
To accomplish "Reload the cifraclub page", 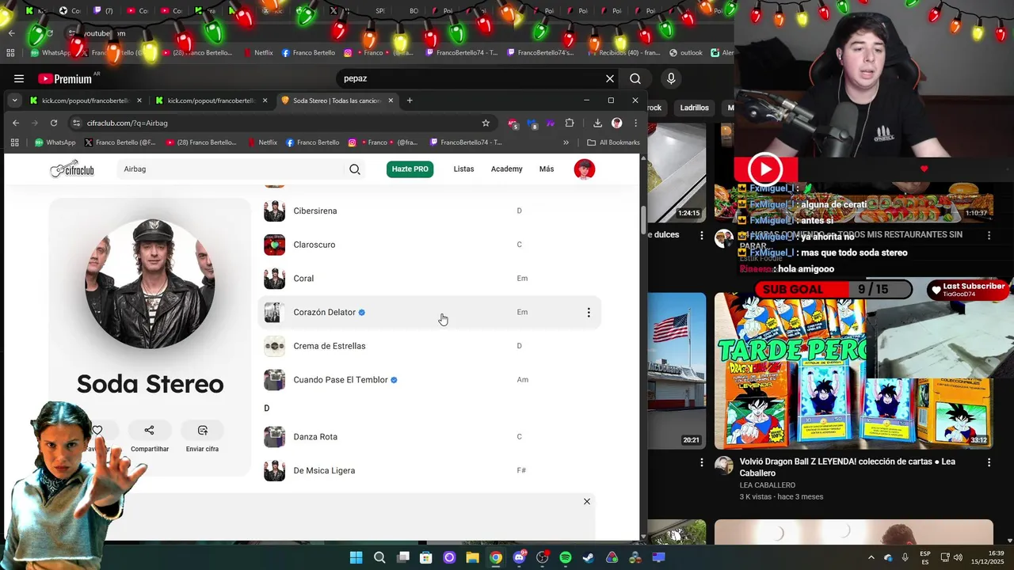I will click(54, 123).
